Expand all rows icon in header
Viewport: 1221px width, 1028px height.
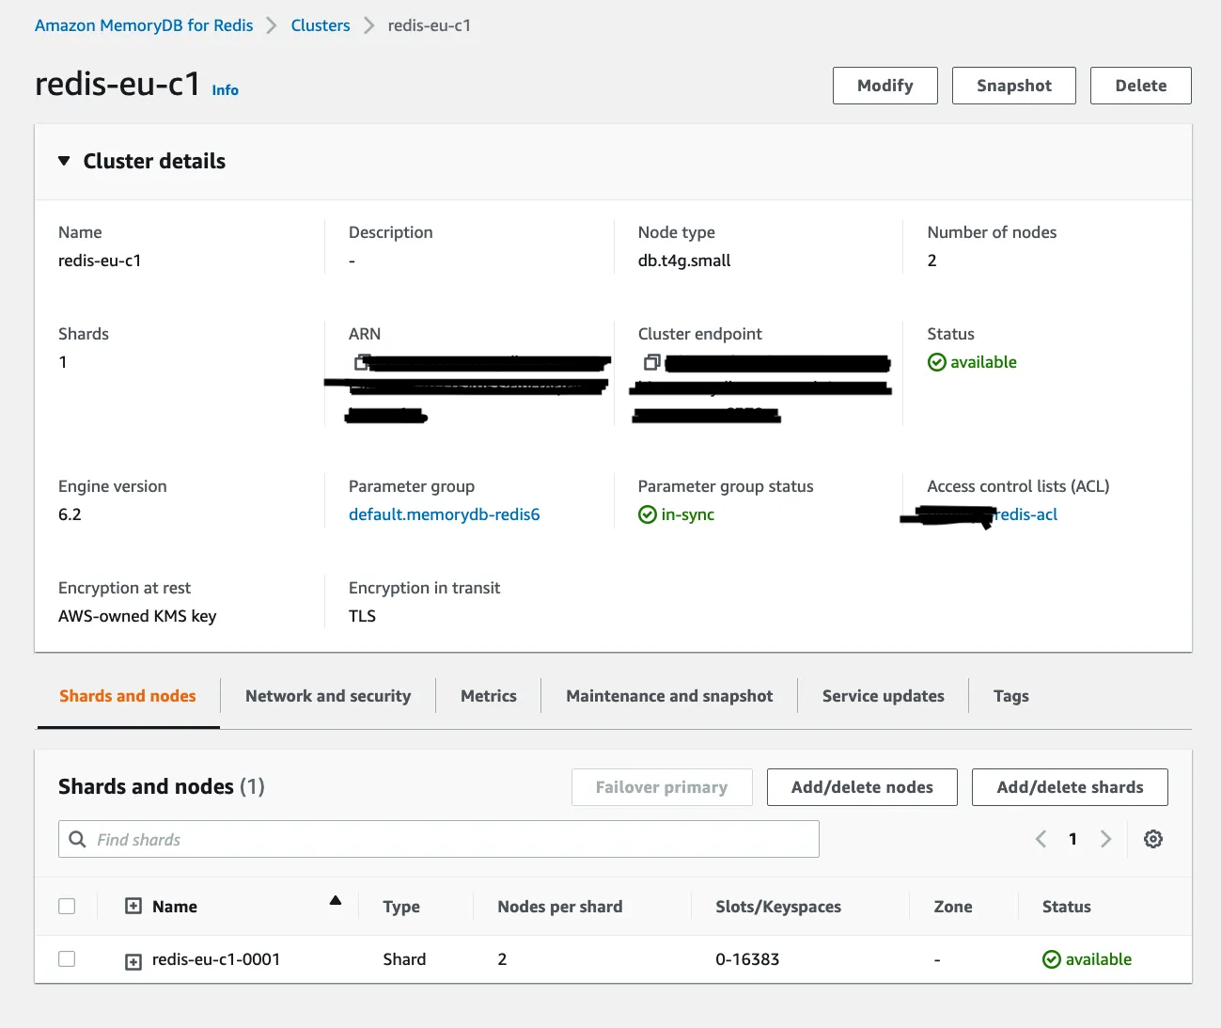(133, 906)
